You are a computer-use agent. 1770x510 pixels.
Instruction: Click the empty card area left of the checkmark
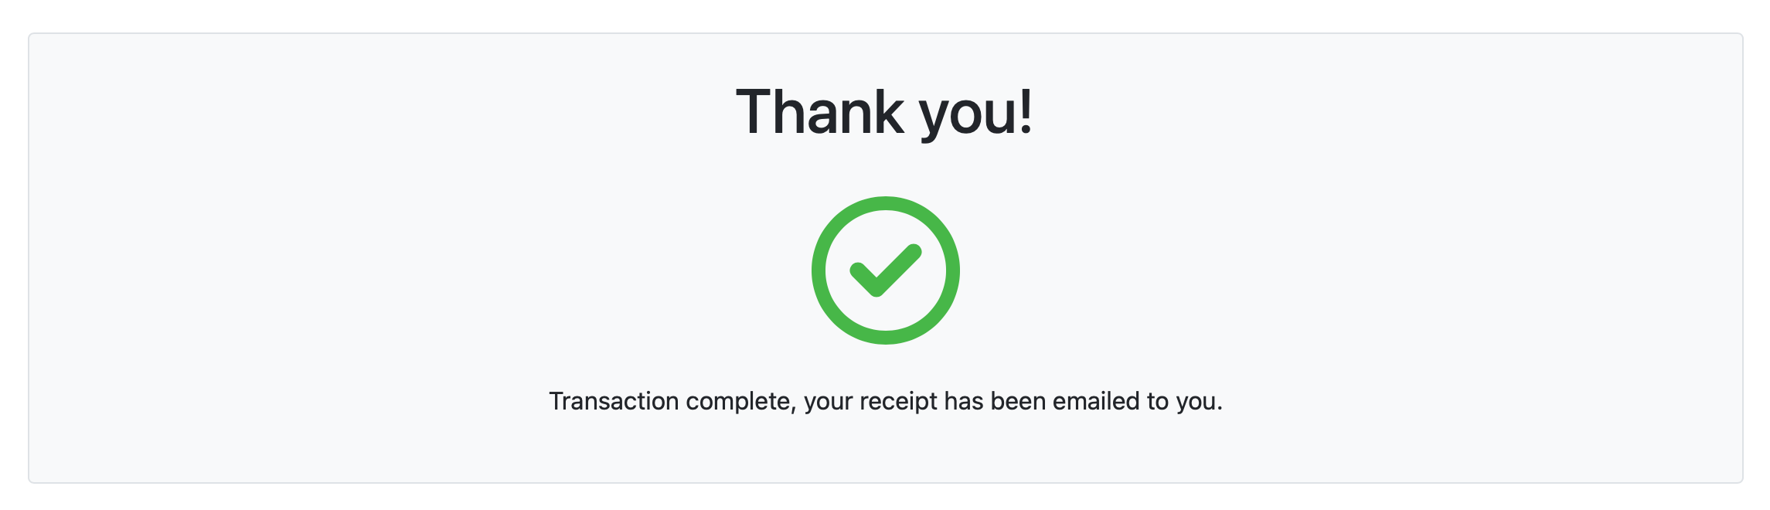[x=464, y=270]
